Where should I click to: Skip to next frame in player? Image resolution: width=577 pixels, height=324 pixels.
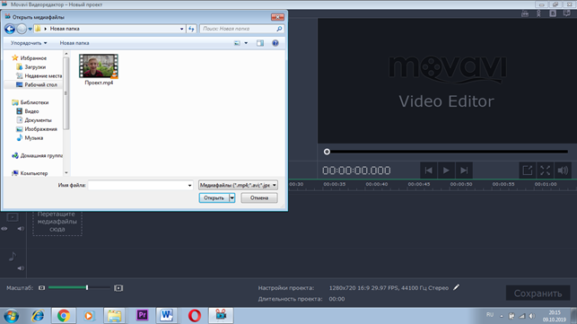464,171
